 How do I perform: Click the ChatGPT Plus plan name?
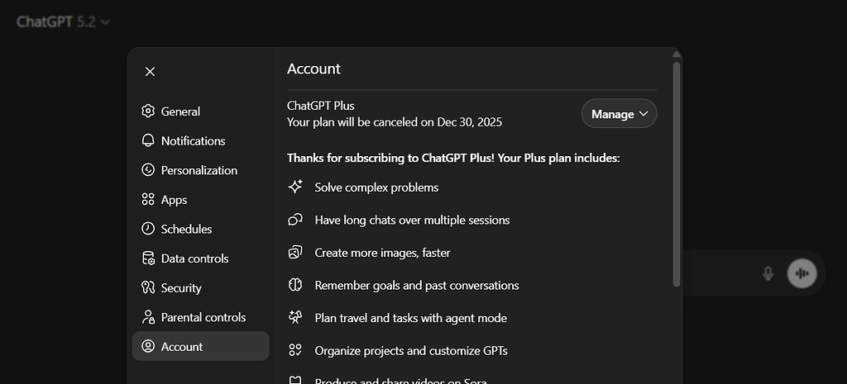321,106
